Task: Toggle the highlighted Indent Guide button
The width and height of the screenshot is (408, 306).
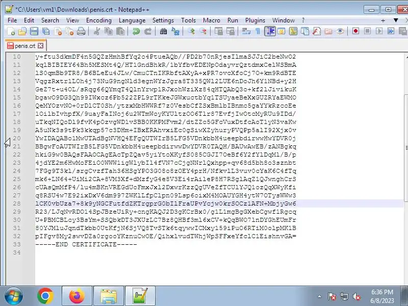Action: pos(270,32)
